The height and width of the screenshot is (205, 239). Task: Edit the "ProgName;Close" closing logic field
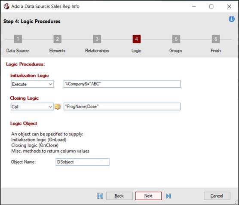coord(122,107)
